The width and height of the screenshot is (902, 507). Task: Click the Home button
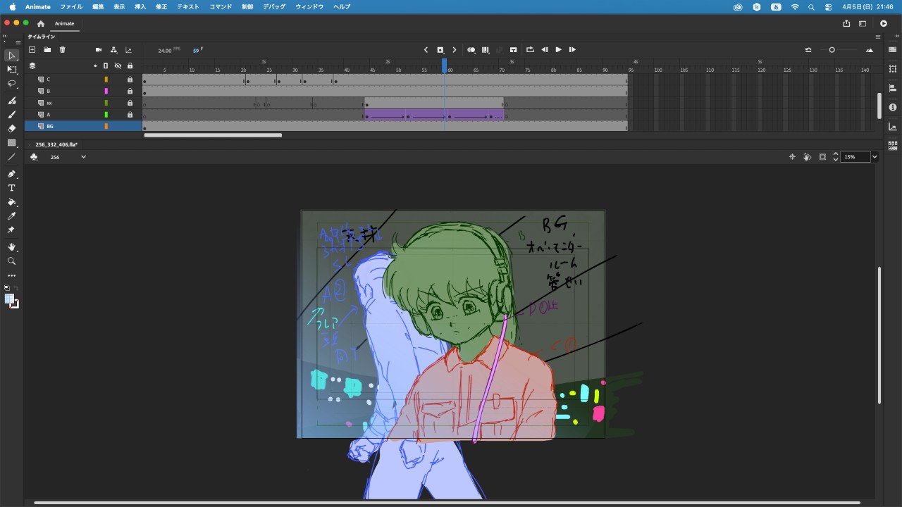click(41, 23)
